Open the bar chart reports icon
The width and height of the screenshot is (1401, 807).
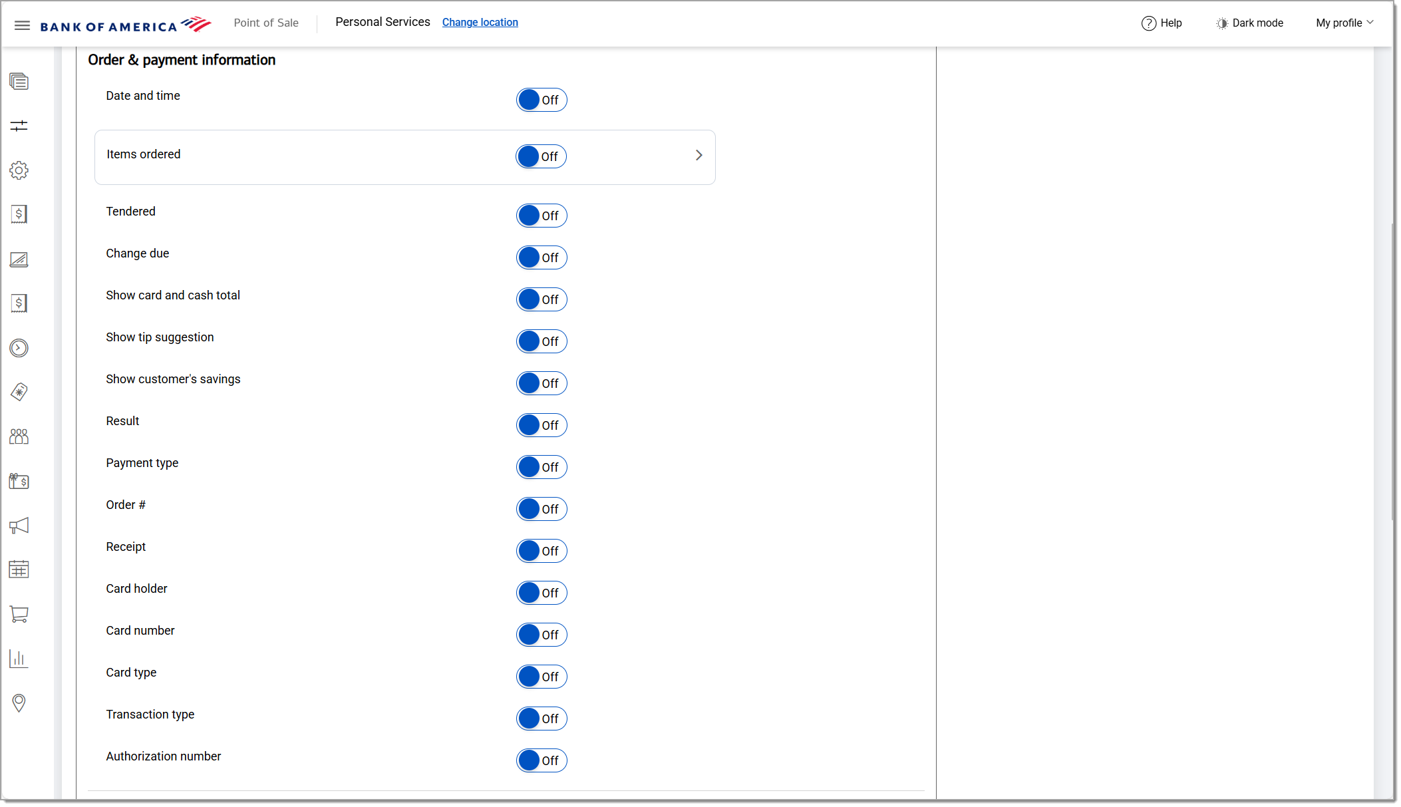[19, 659]
